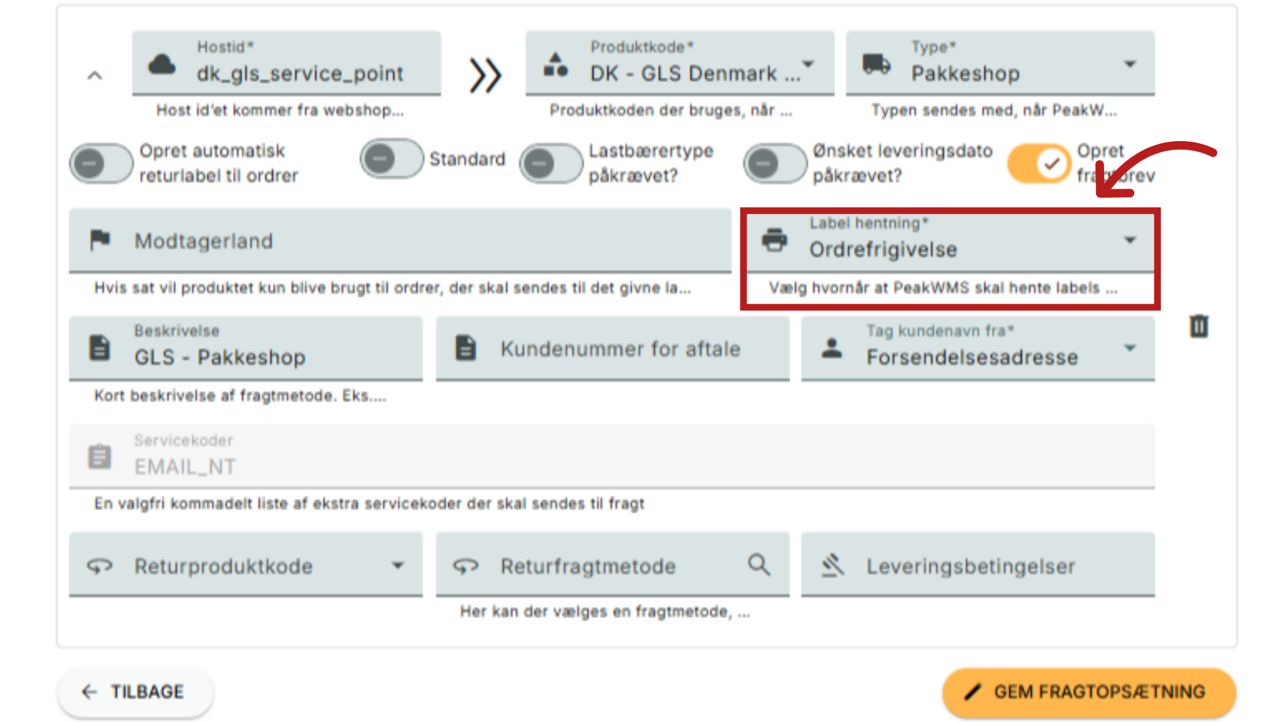Click the person icon beside Tag kundenavn fra
The width and height of the screenshot is (1284, 722).
coord(831,348)
